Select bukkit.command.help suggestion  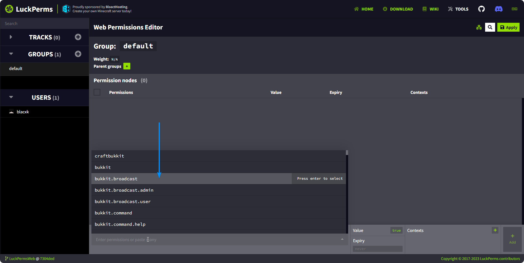coord(219,224)
